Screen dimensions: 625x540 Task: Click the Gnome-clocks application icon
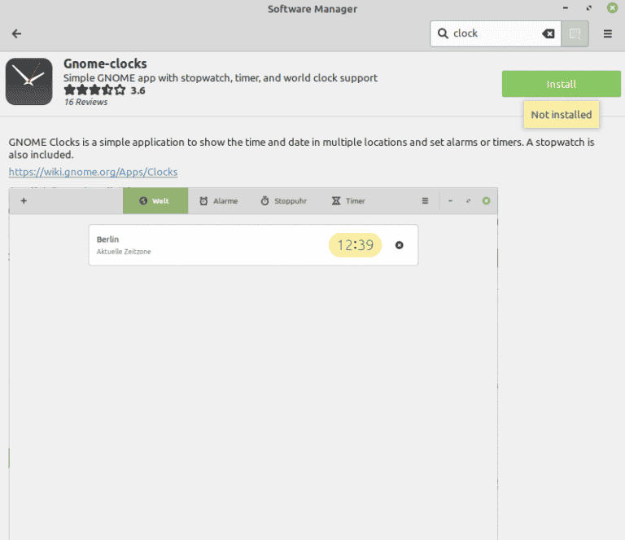(x=28, y=81)
